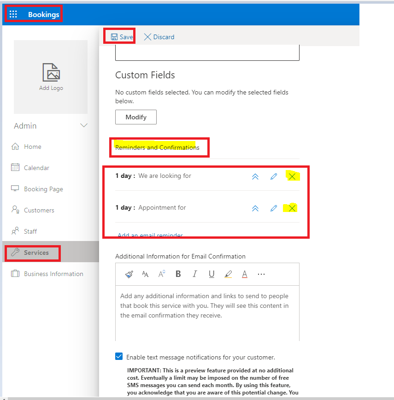Toggle bold formatting
Viewport: 394px width, 400px height.
[178, 274]
